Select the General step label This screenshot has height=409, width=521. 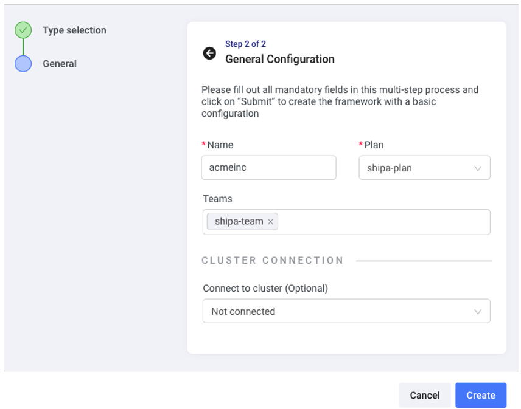[x=60, y=64]
